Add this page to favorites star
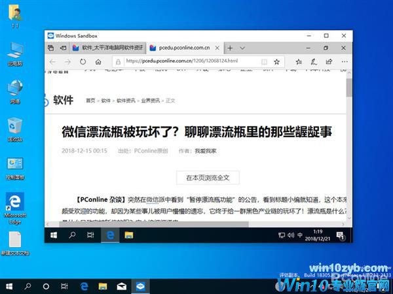This screenshot has height=294, width=393. (x=276, y=62)
